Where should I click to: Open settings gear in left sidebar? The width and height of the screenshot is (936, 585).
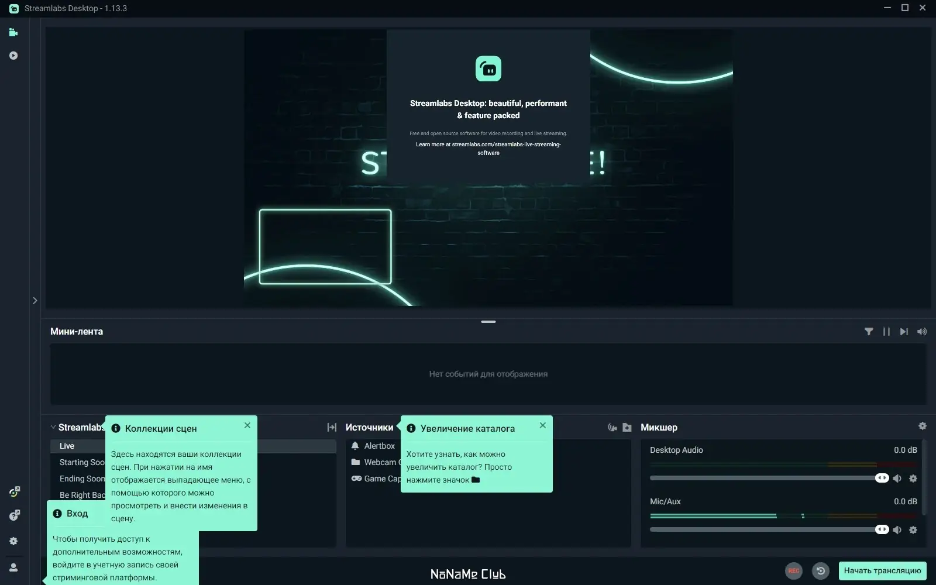[x=13, y=541]
